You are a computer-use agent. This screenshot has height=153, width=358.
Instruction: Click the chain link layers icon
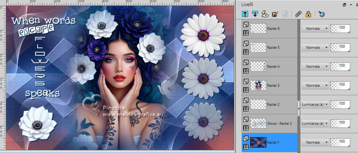click(x=298, y=14)
